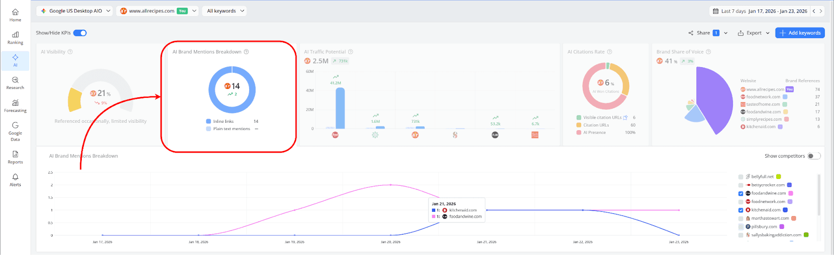The image size is (834, 255).
Task: Uncheck the kitchenaid.com checkbox
Action: (x=741, y=210)
